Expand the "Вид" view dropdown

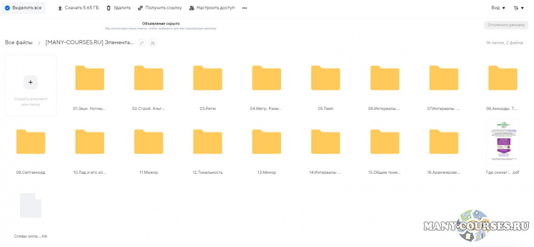coord(498,8)
